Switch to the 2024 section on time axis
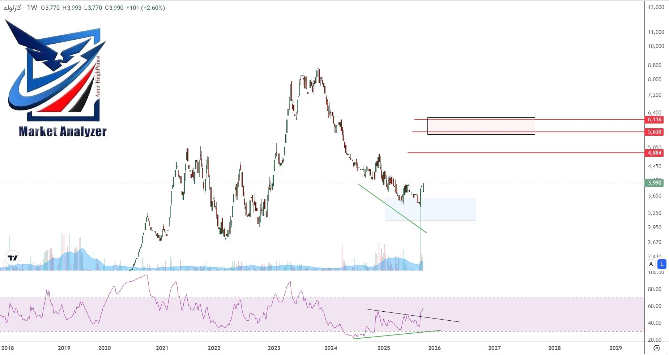The width and height of the screenshot is (669, 355). click(330, 348)
